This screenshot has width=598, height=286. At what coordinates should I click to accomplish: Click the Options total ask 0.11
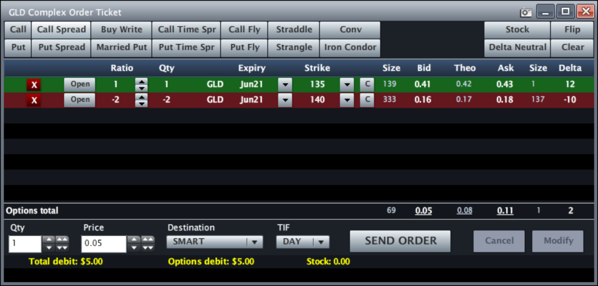pyautogui.click(x=505, y=211)
